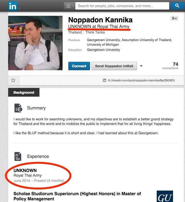Screen dimensions: 185x202
Task: Click the blue search magnifier button
Action: point(177,6)
